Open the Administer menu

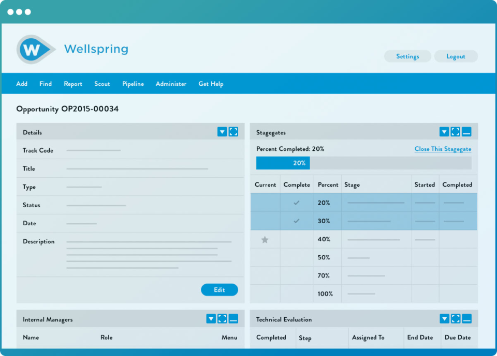171,84
